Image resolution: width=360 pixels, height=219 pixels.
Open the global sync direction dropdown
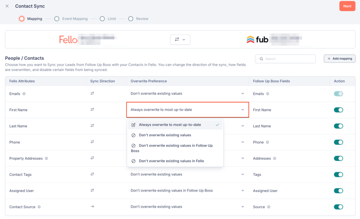point(180,39)
